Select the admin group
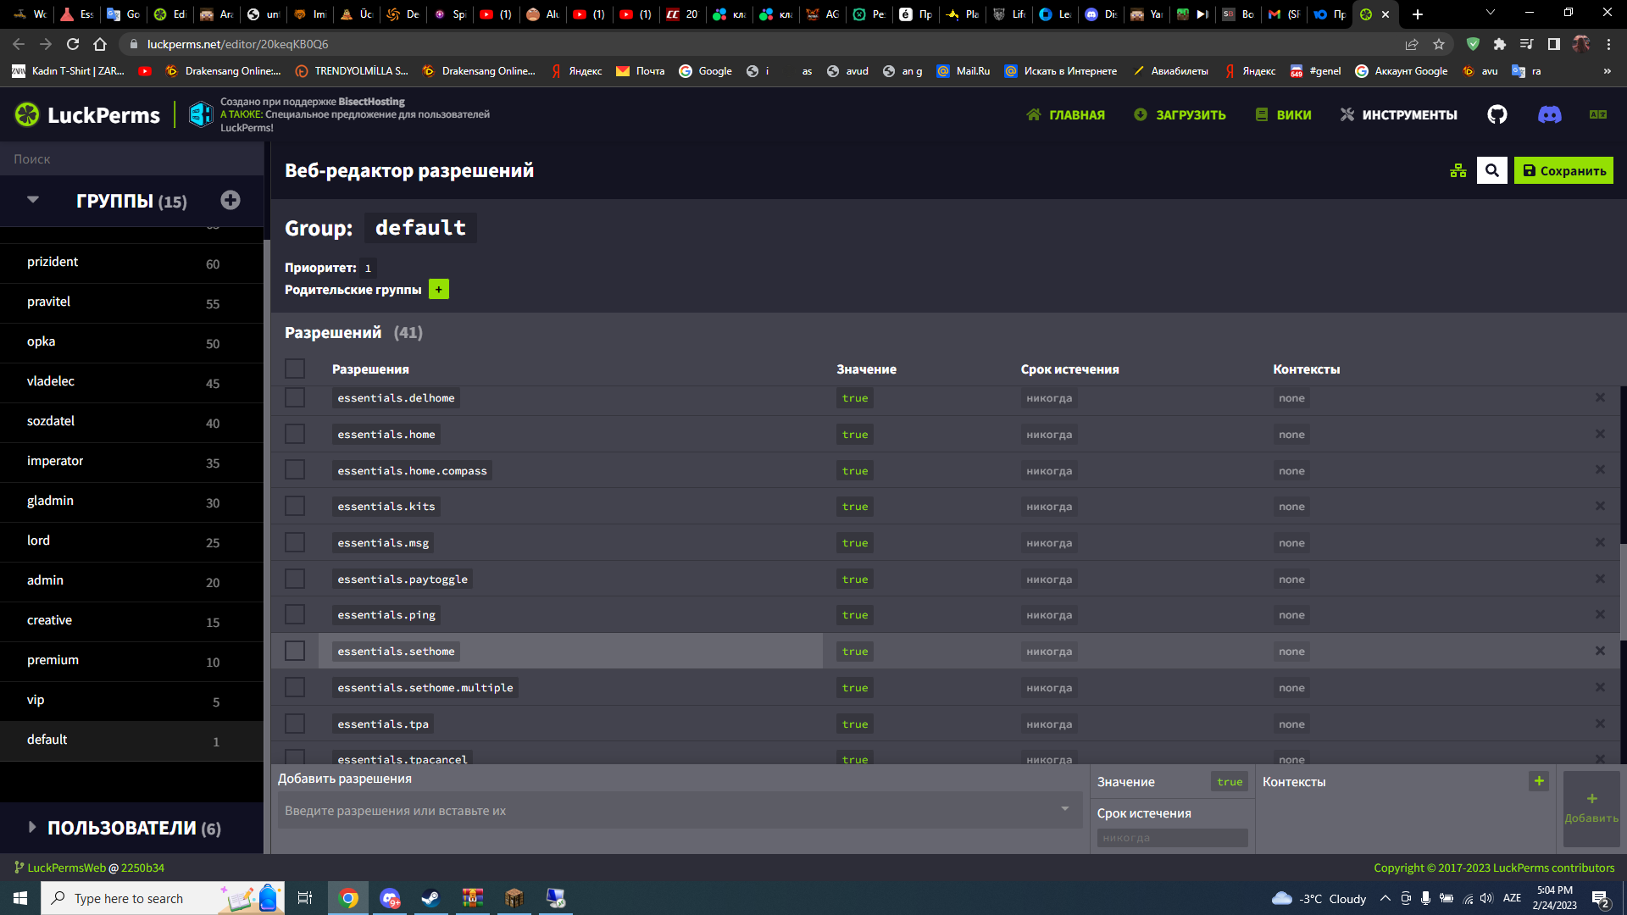 (131, 581)
